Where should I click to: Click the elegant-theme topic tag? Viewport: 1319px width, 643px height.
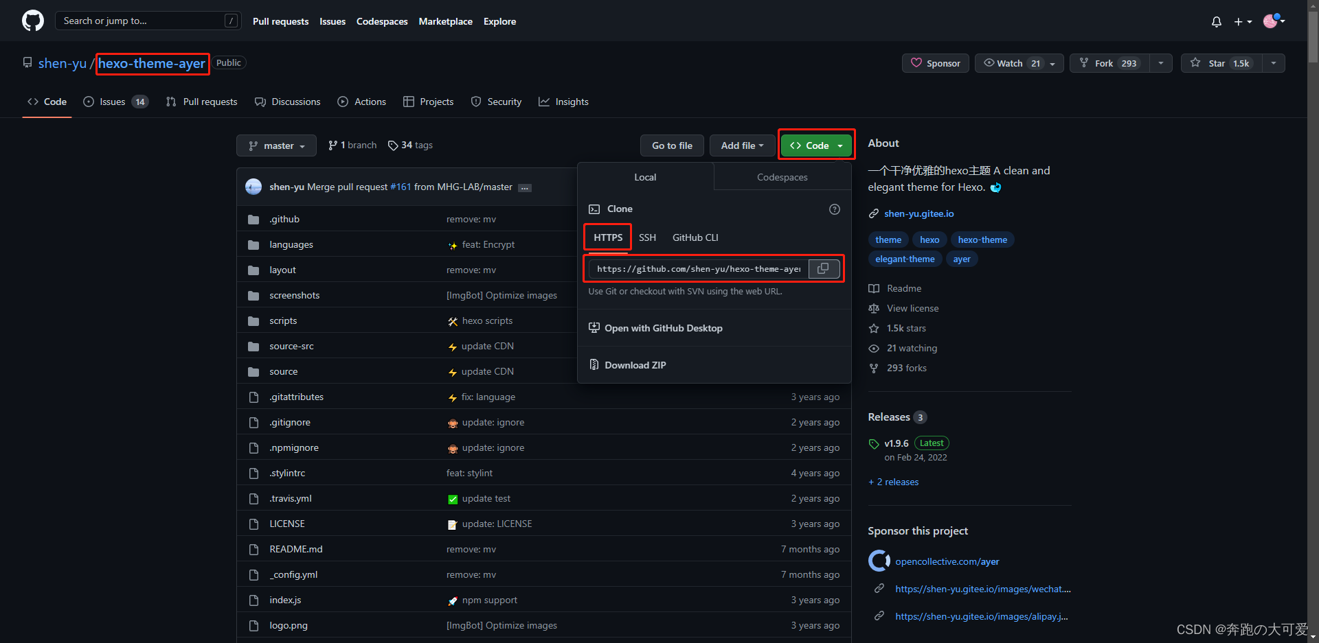(905, 259)
